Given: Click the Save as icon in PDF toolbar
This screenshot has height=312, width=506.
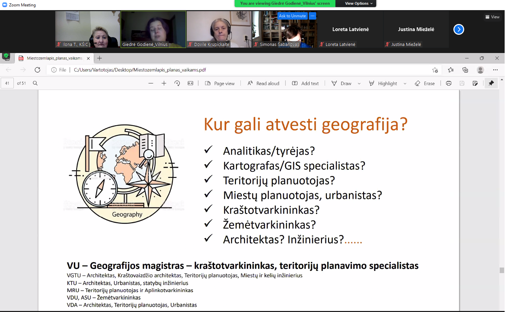Looking at the screenshot, I should pos(475,83).
